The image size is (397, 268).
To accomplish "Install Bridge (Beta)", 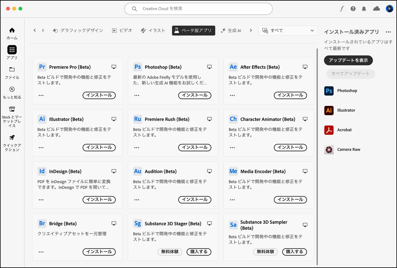I will coord(99,252).
